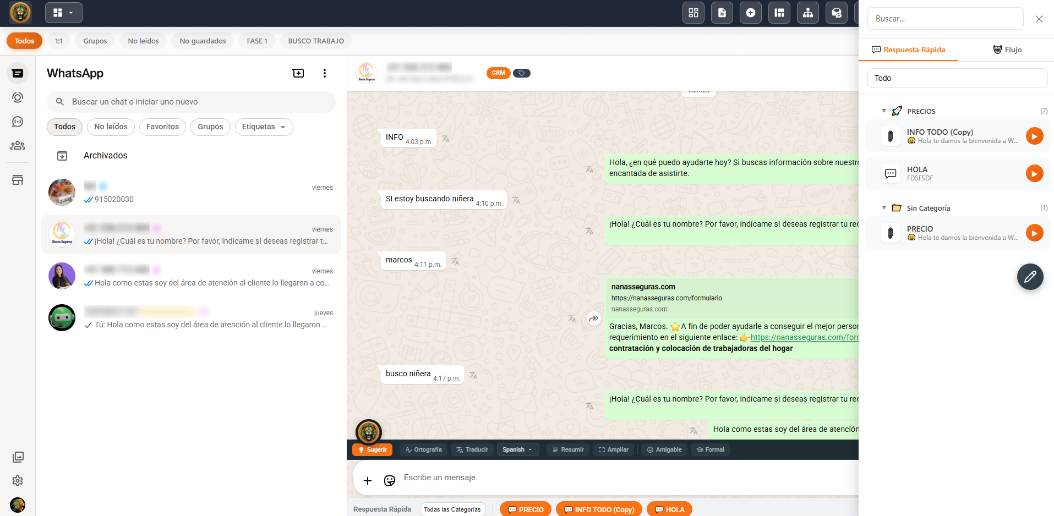Image resolution: width=1054 pixels, height=516 pixels.
Task: Select the No leídos chat filter
Action: tap(111, 127)
